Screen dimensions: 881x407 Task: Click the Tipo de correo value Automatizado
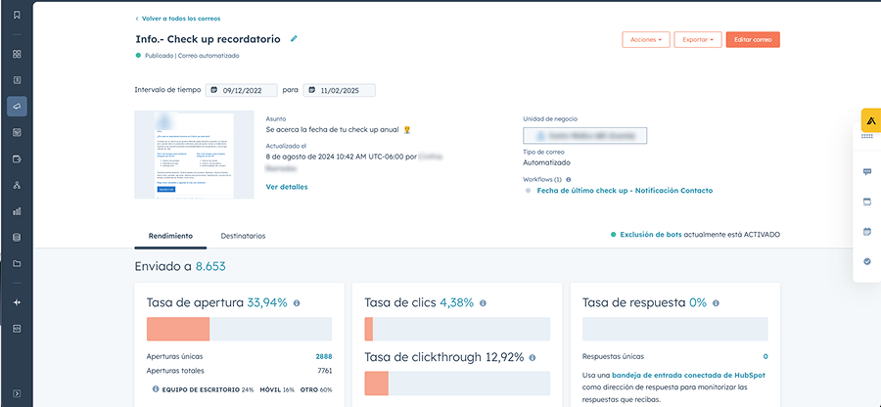546,162
